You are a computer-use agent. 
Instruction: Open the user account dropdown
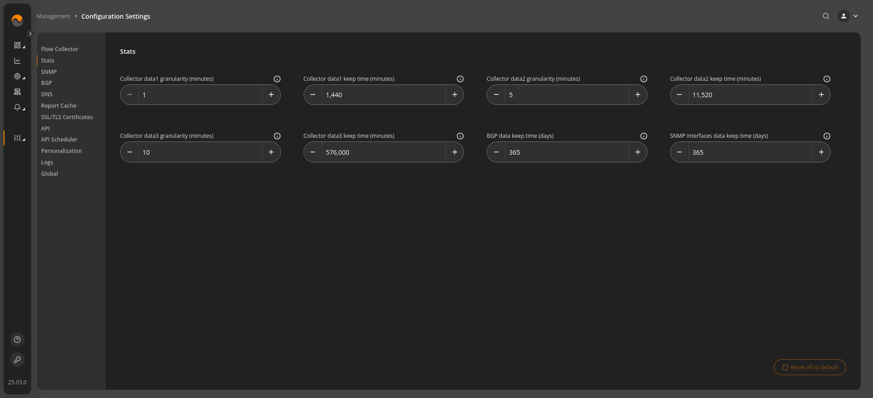pyautogui.click(x=848, y=16)
